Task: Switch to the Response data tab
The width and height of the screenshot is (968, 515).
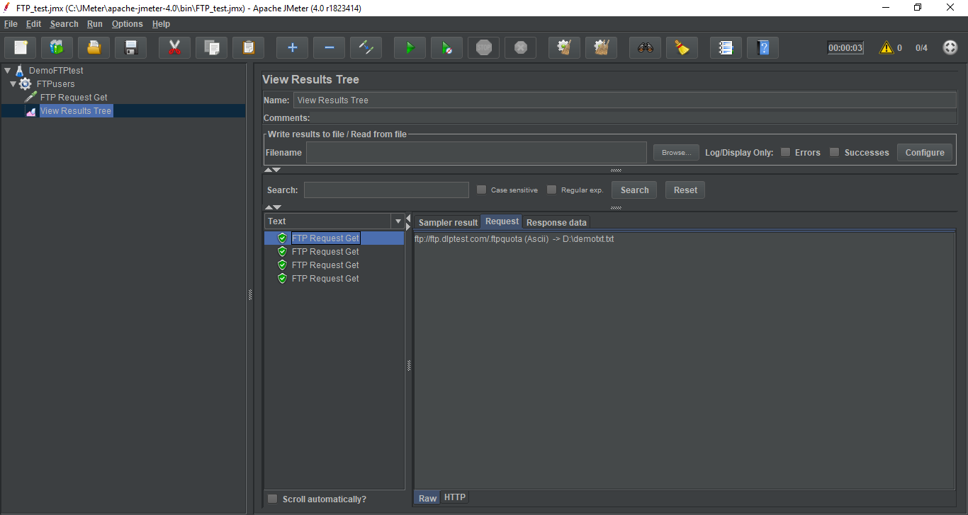Action: click(x=556, y=222)
